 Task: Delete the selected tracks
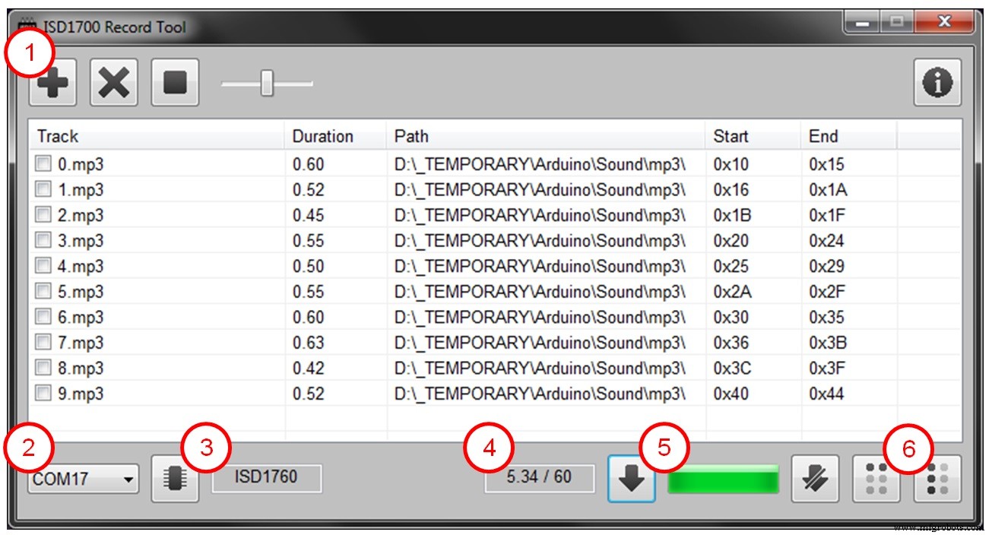coord(113,82)
